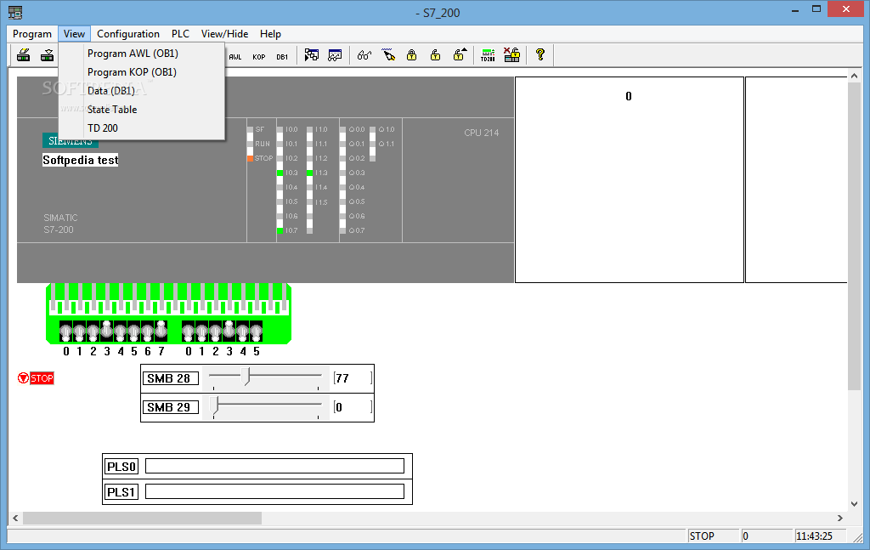Click the status bar time 11:43:25

[815, 536]
